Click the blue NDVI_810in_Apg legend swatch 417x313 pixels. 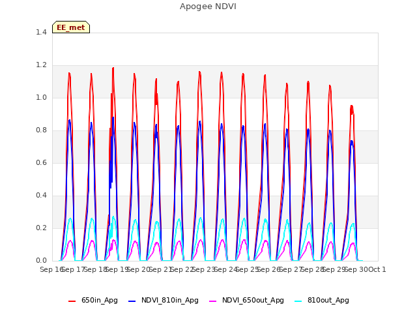coord(132,301)
